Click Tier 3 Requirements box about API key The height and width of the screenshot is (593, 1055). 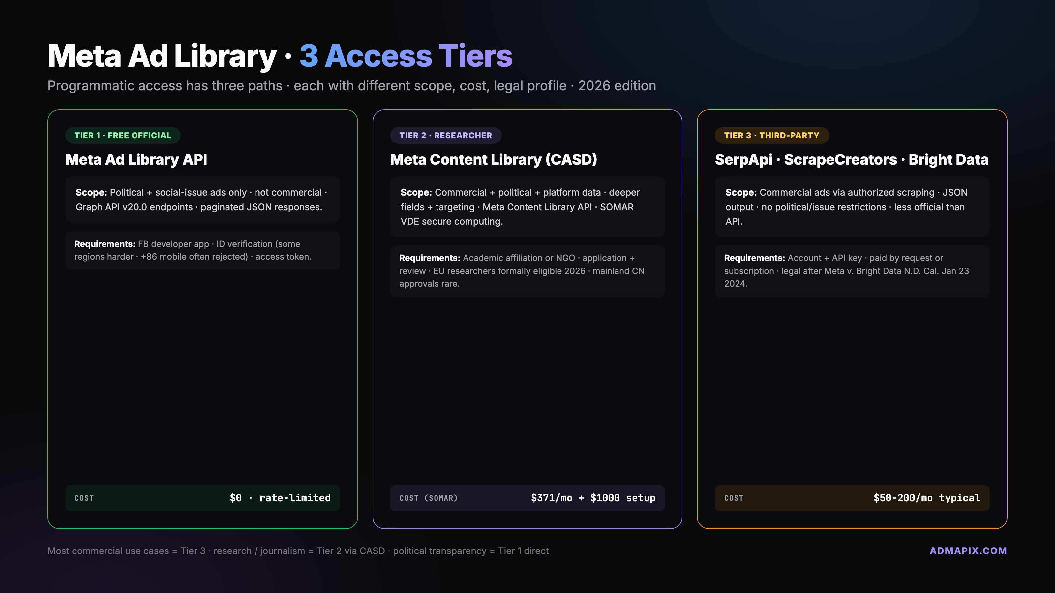click(852, 270)
